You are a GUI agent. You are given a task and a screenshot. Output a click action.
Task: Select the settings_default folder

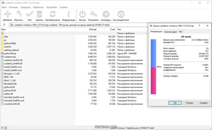tap(11, 50)
